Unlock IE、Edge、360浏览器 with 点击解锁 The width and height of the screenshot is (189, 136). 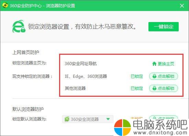click(164, 76)
